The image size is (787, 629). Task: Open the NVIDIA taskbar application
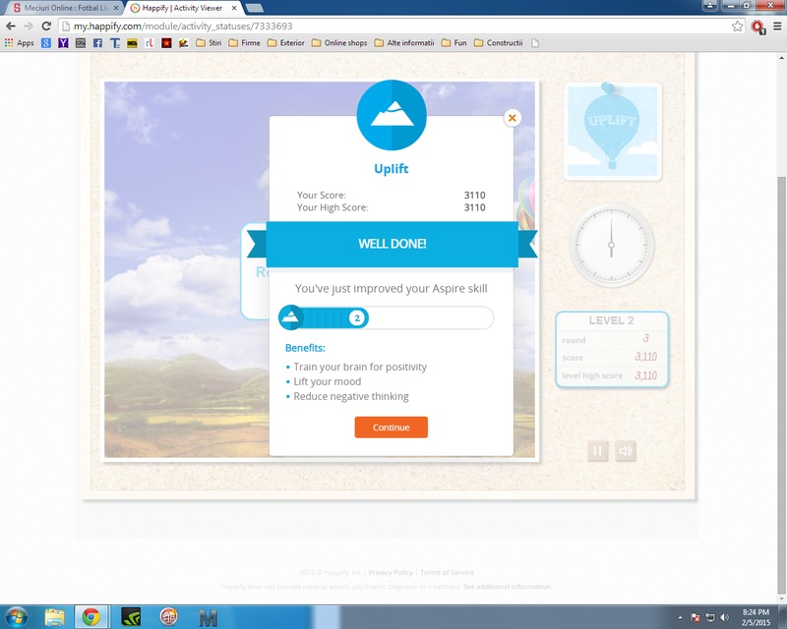coord(132,617)
